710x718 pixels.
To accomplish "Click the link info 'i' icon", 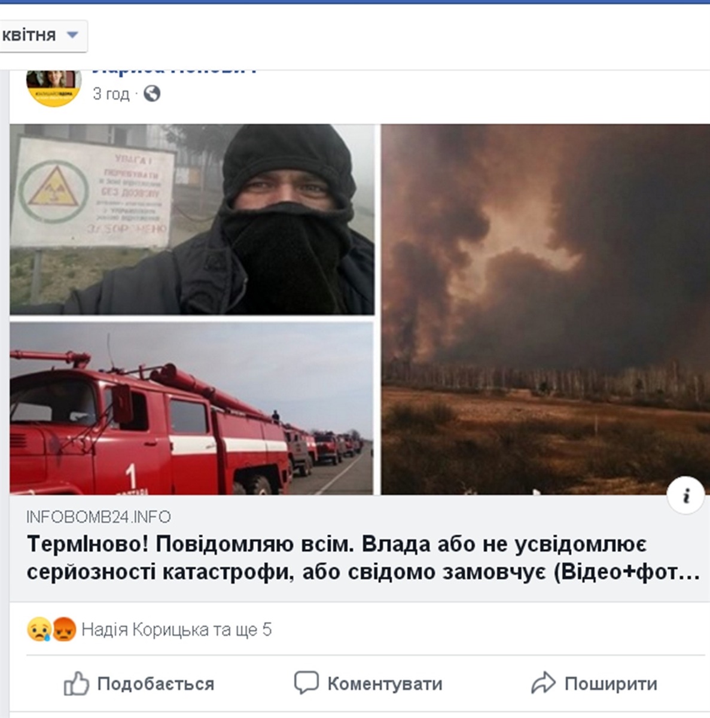I will pos(686,495).
